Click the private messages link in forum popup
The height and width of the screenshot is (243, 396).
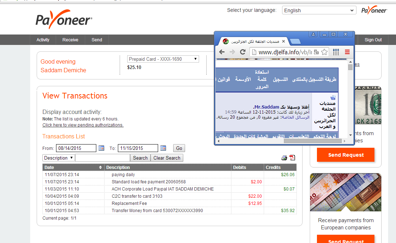coord(295,117)
